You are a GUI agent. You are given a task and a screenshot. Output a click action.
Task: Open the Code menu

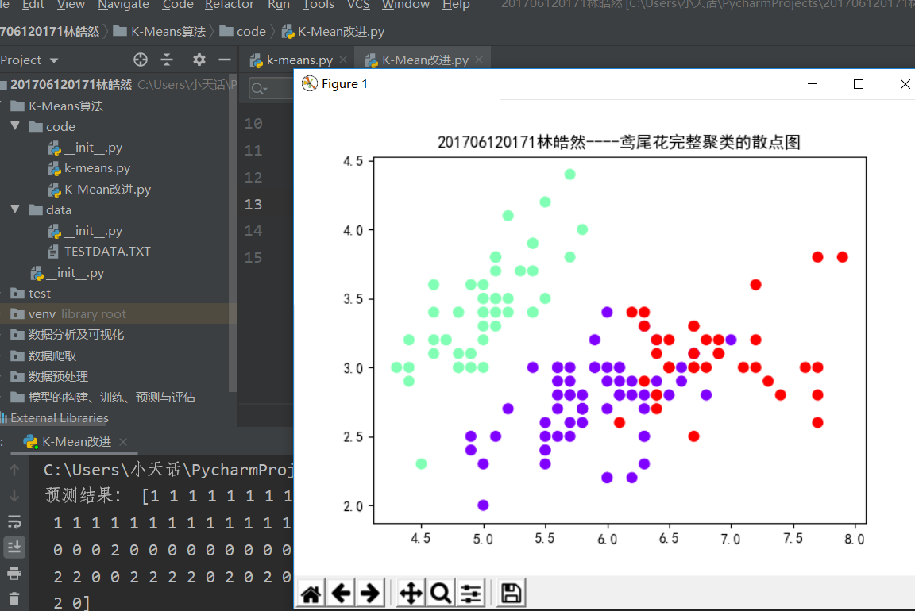click(177, 5)
